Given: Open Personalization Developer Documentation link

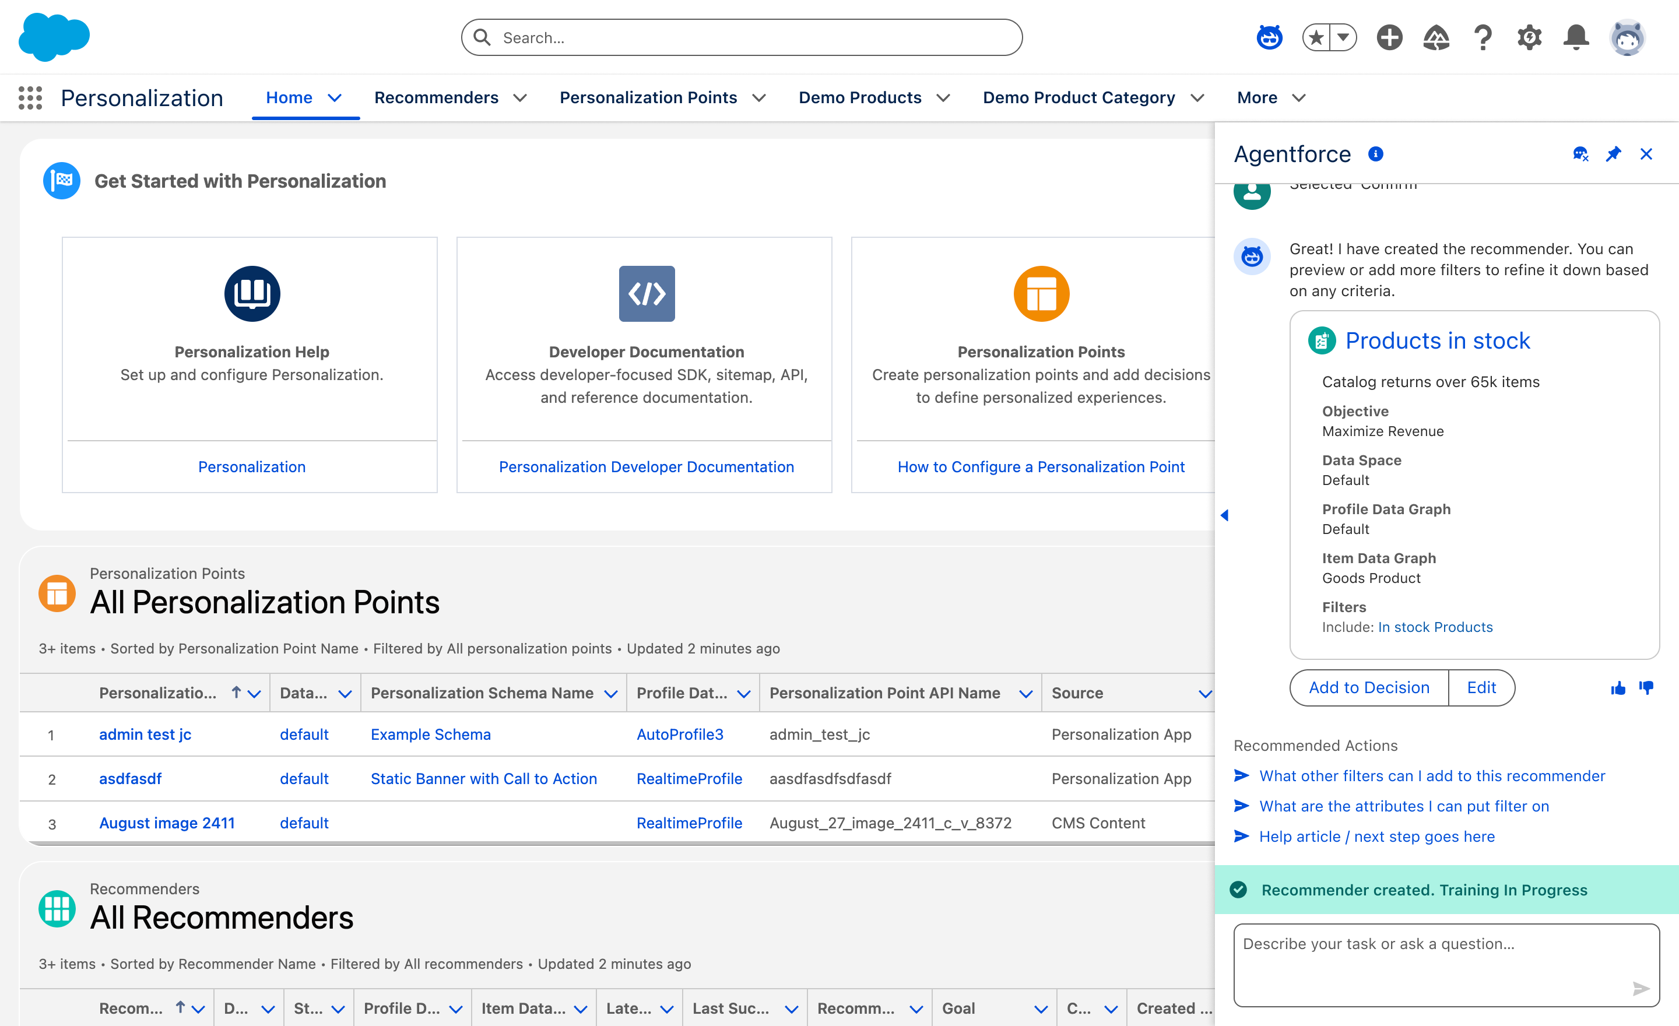Looking at the screenshot, I should (646, 467).
